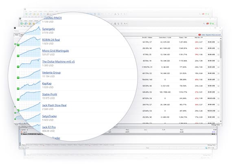236x166 pixels.
Task: Open the SetyoTrader signal link
Action: click(50, 116)
